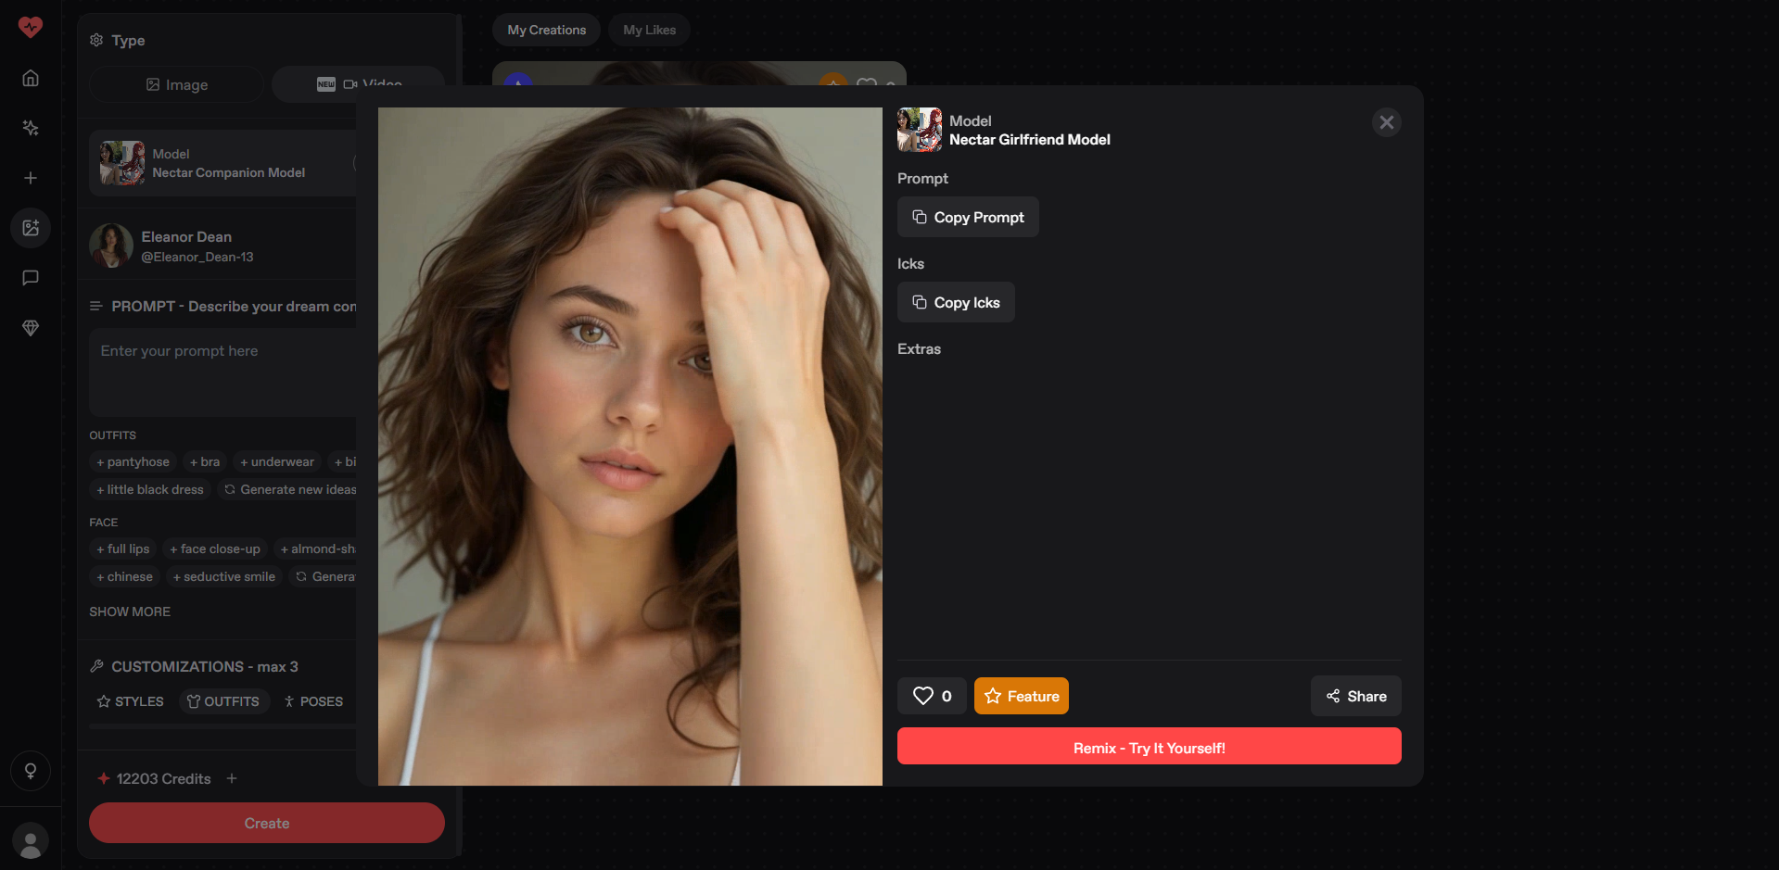Go to Home via the house icon

(31, 78)
